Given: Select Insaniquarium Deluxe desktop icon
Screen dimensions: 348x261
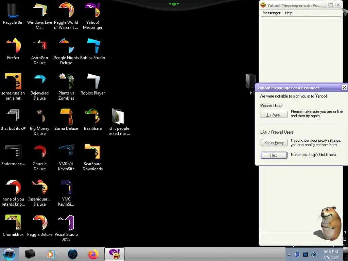Looking at the screenshot, I should point(39,193).
